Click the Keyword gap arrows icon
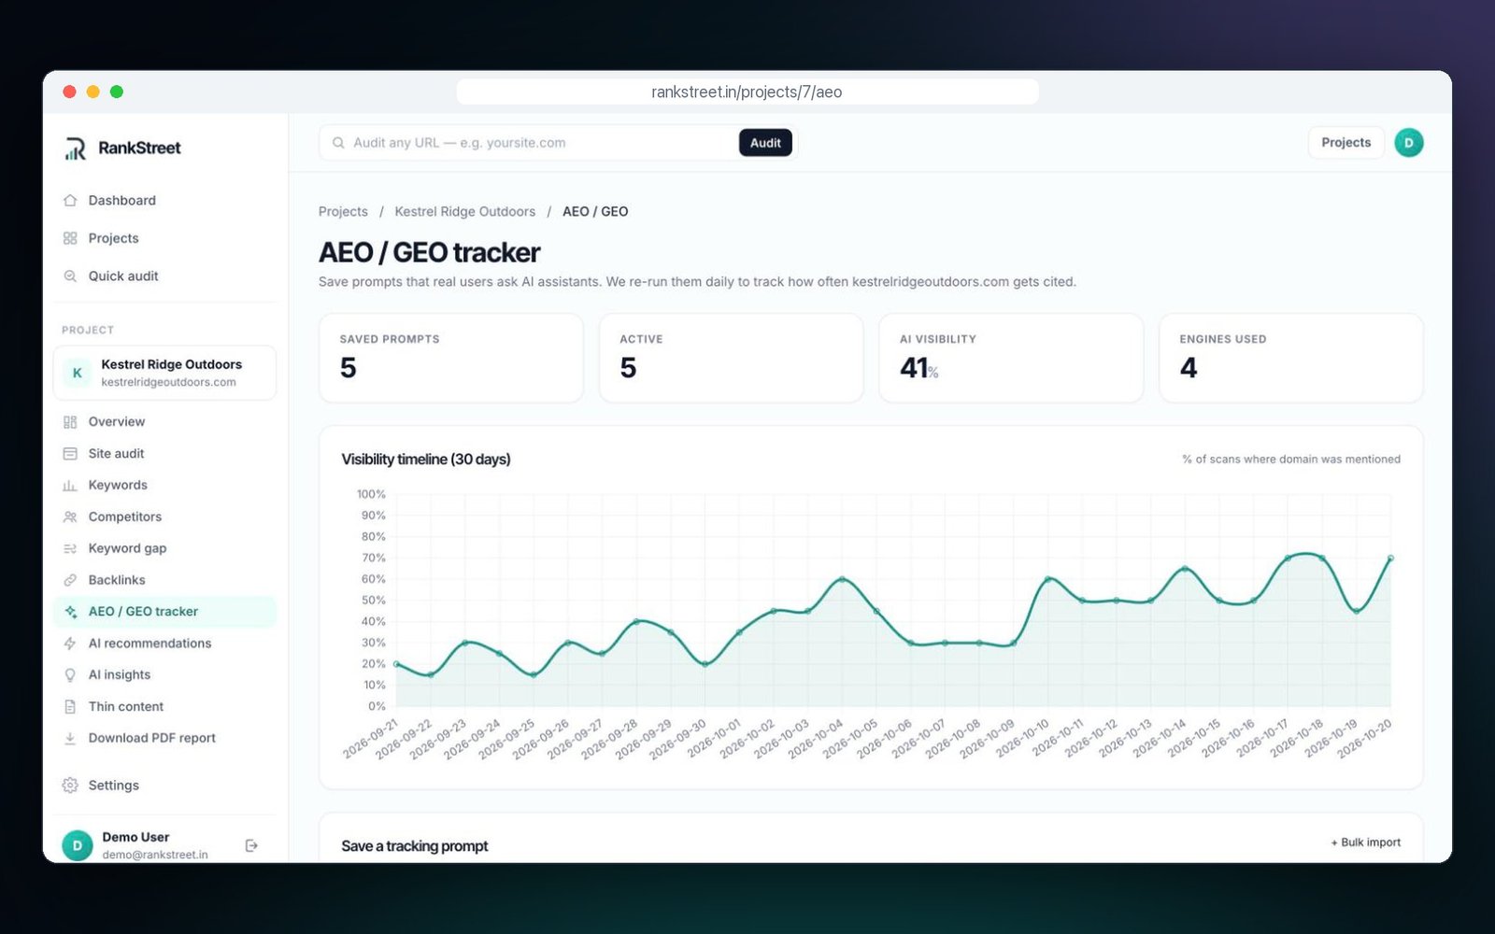1495x934 pixels. coord(70,548)
